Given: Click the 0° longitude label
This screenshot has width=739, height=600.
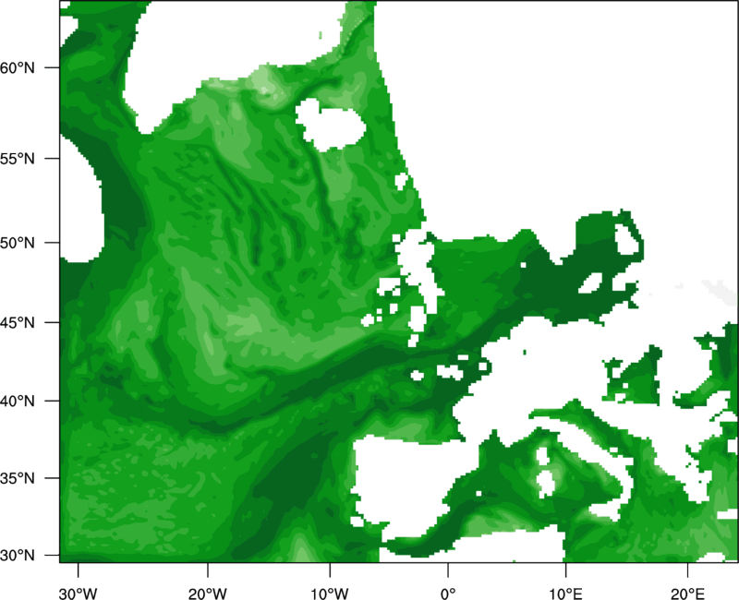Looking at the screenshot, I should pyautogui.click(x=448, y=594).
